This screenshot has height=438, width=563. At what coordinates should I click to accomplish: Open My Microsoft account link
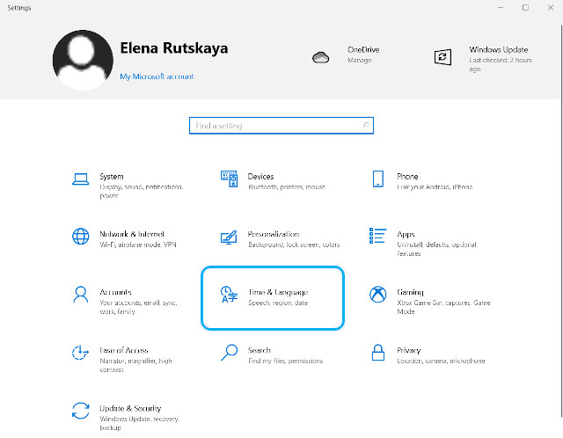coord(157,77)
